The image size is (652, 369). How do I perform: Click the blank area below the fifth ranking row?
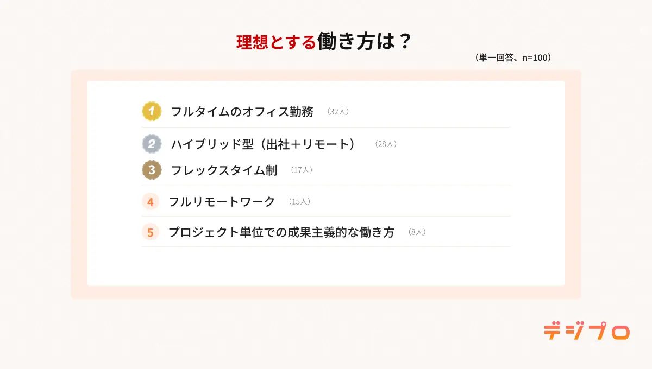click(326, 266)
